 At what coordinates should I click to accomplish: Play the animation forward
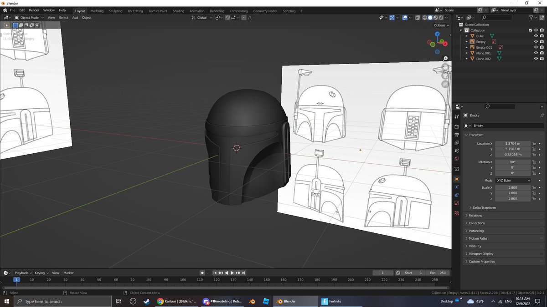click(x=232, y=273)
